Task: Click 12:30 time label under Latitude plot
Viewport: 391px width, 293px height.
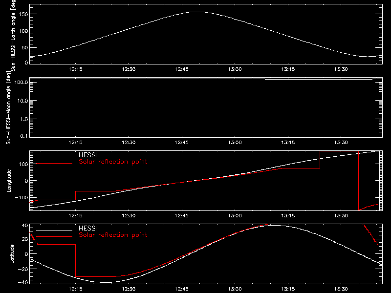Action: coord(129,289)
